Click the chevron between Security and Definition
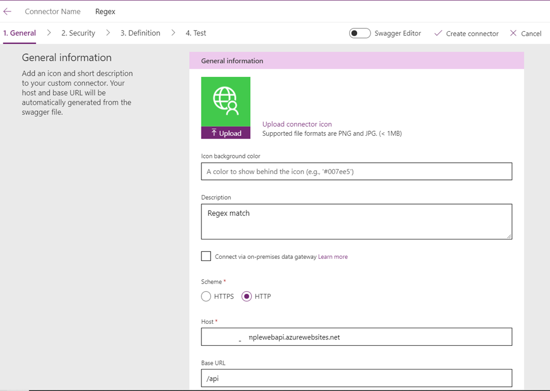Image resolution: width=550 pixels, height=391 pixels. coord(108,33)
